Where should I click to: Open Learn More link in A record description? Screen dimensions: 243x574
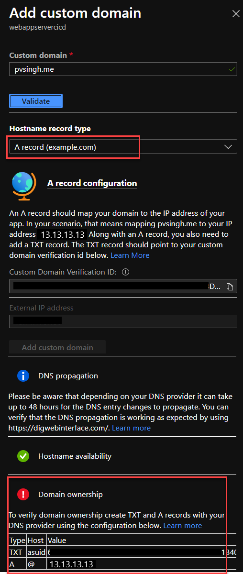pos(130,255)
